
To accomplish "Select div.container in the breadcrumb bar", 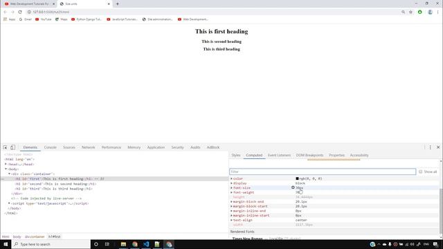I will click(x=35, y=237).
